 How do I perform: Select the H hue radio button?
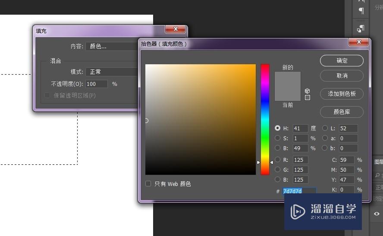click(x=277, y=128)
